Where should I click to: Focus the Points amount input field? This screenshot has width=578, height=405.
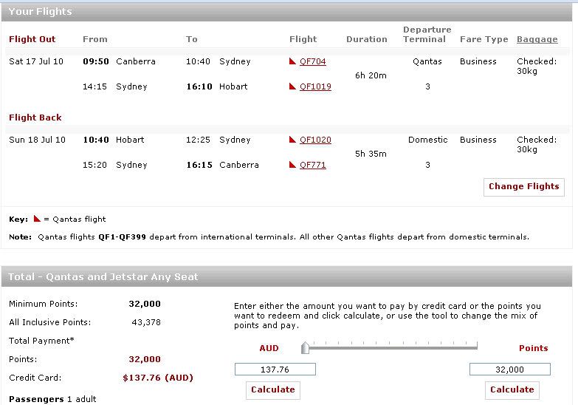[509, 370]
